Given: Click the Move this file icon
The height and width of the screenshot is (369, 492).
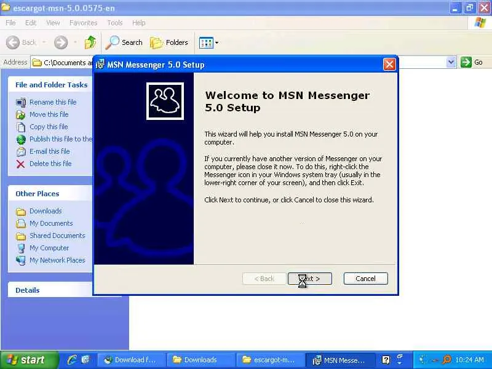Looking at the screenshot, I should (21, 114).
